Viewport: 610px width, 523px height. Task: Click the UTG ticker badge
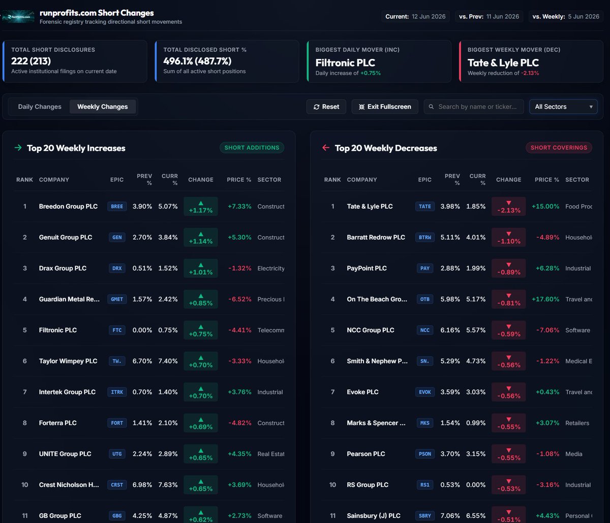117,454
